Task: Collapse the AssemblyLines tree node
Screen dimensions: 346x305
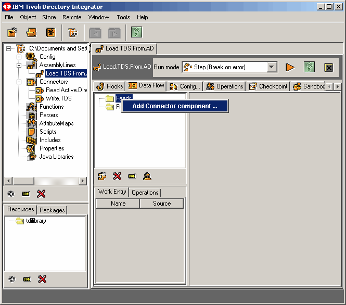Action: coord(19,65)
